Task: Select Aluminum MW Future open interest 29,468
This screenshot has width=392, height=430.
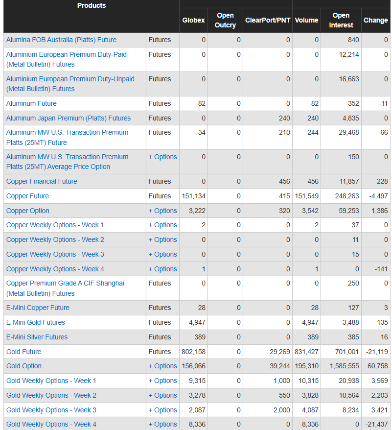Action: pos(348,132)
